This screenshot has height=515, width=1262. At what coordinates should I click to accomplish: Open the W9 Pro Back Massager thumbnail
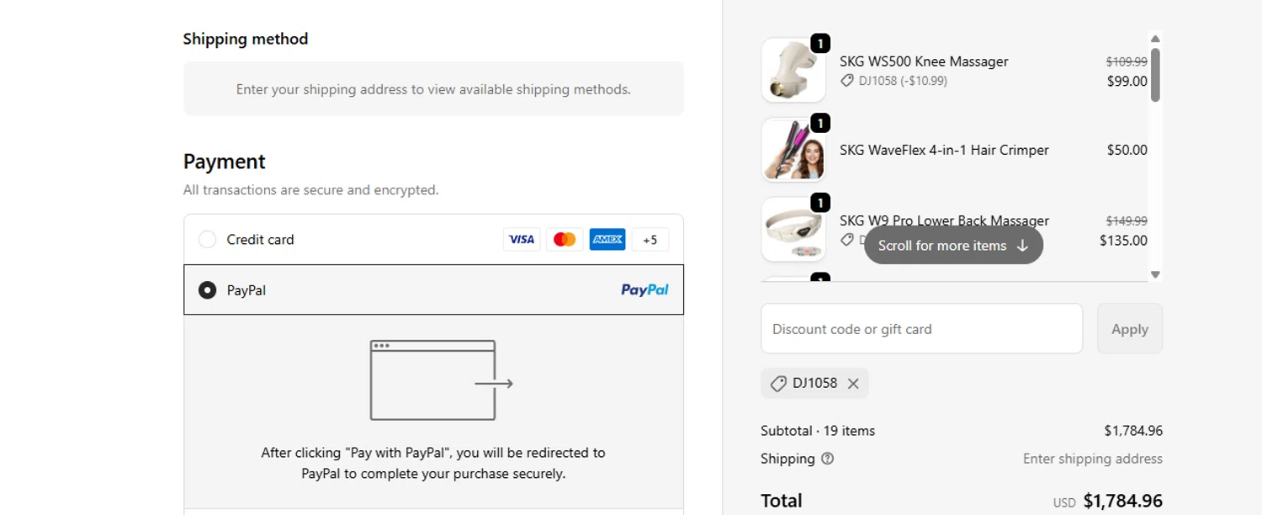pos(793,230)
